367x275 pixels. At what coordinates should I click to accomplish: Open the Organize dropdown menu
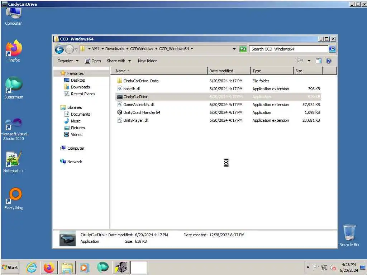[x=68, y=61]
